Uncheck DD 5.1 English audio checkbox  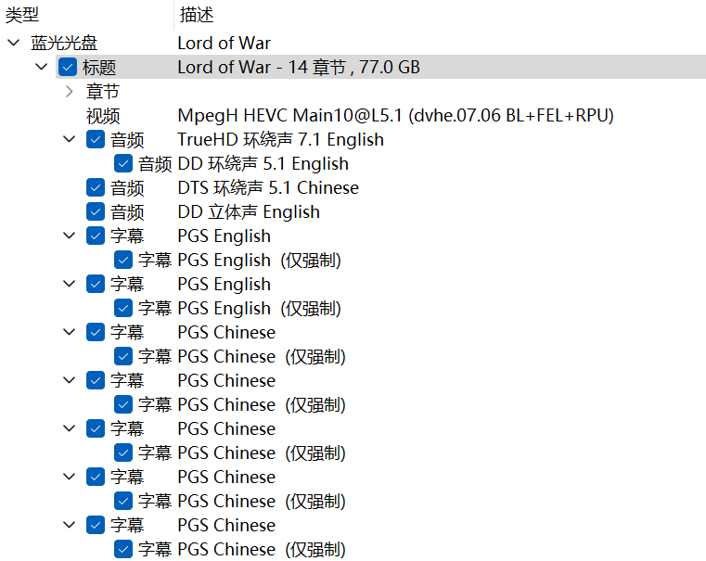(123, 163)
